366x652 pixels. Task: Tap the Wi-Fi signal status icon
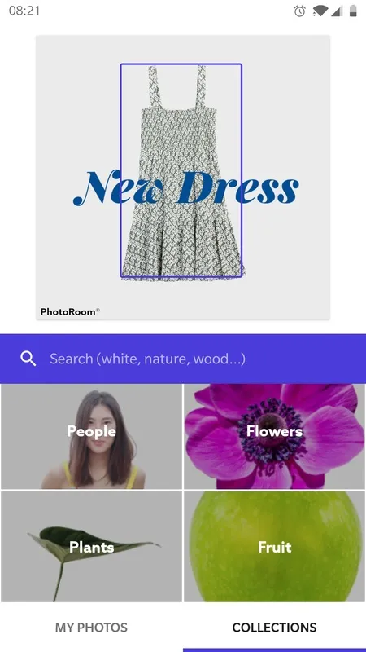[x=320, y=11]
